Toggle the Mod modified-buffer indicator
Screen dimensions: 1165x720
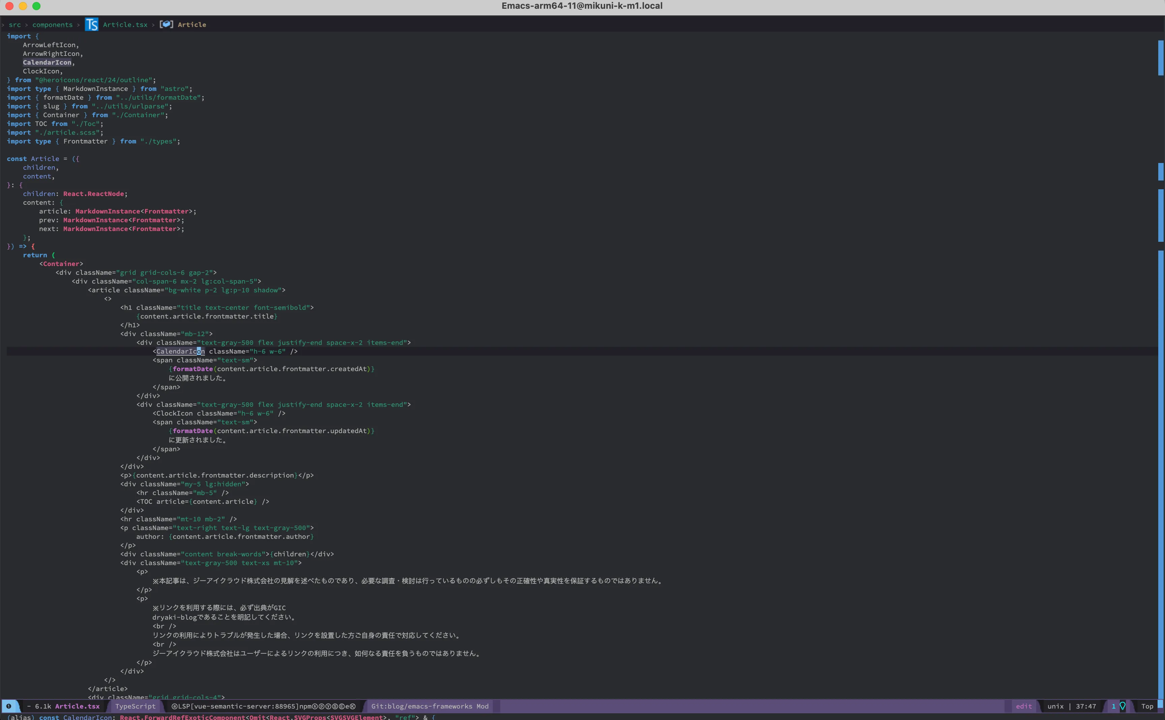[482, 707]
